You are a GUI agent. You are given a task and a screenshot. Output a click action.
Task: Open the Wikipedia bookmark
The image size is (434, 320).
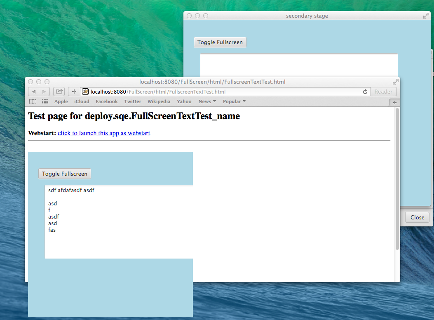click(159, 101)
